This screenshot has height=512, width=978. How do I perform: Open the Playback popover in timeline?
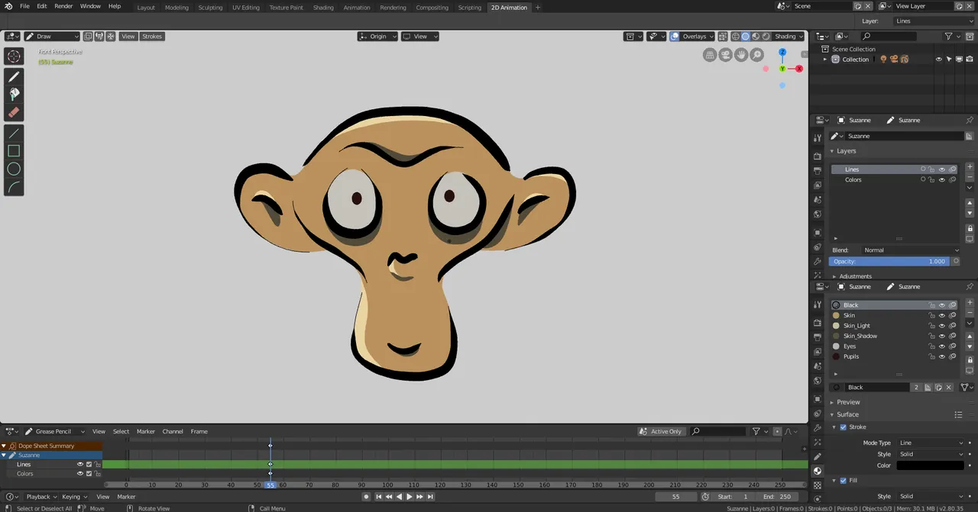pyautogui.click(x=41, y=497)
